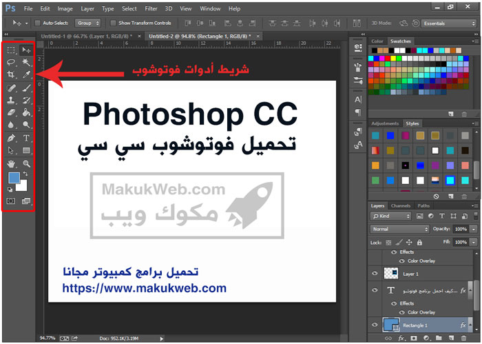The width and height of the screenshot is (482, 344).
Task: Select the Move tool in toolbox
Action: [26, 50]
